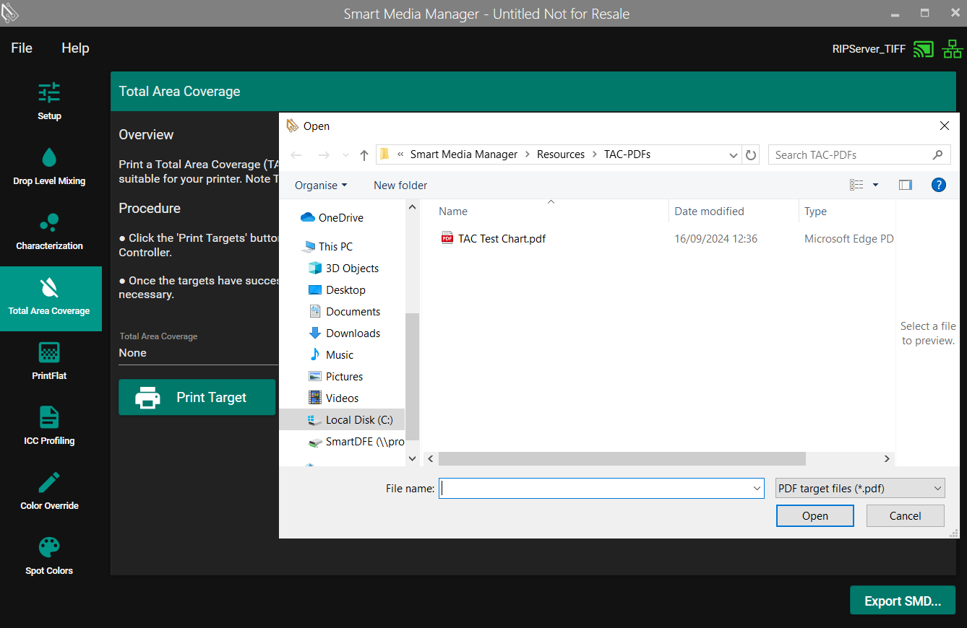Select Desktop in navigation tree
The image size is (967, 628).
click(x=338, y=289)
